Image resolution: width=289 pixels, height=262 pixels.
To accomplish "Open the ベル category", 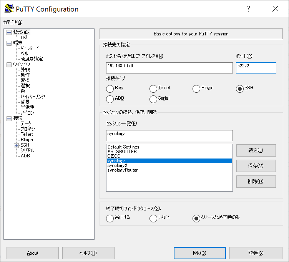I will click(24, 53).
